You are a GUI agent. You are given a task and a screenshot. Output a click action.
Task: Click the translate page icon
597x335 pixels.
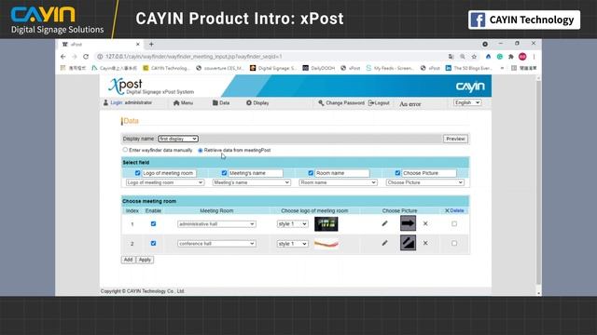click(451, 57)
